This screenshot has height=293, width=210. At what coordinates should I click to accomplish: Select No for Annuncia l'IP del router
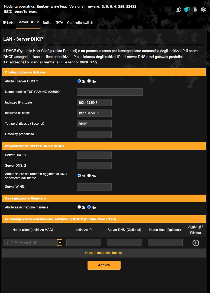tap(89, 175)
